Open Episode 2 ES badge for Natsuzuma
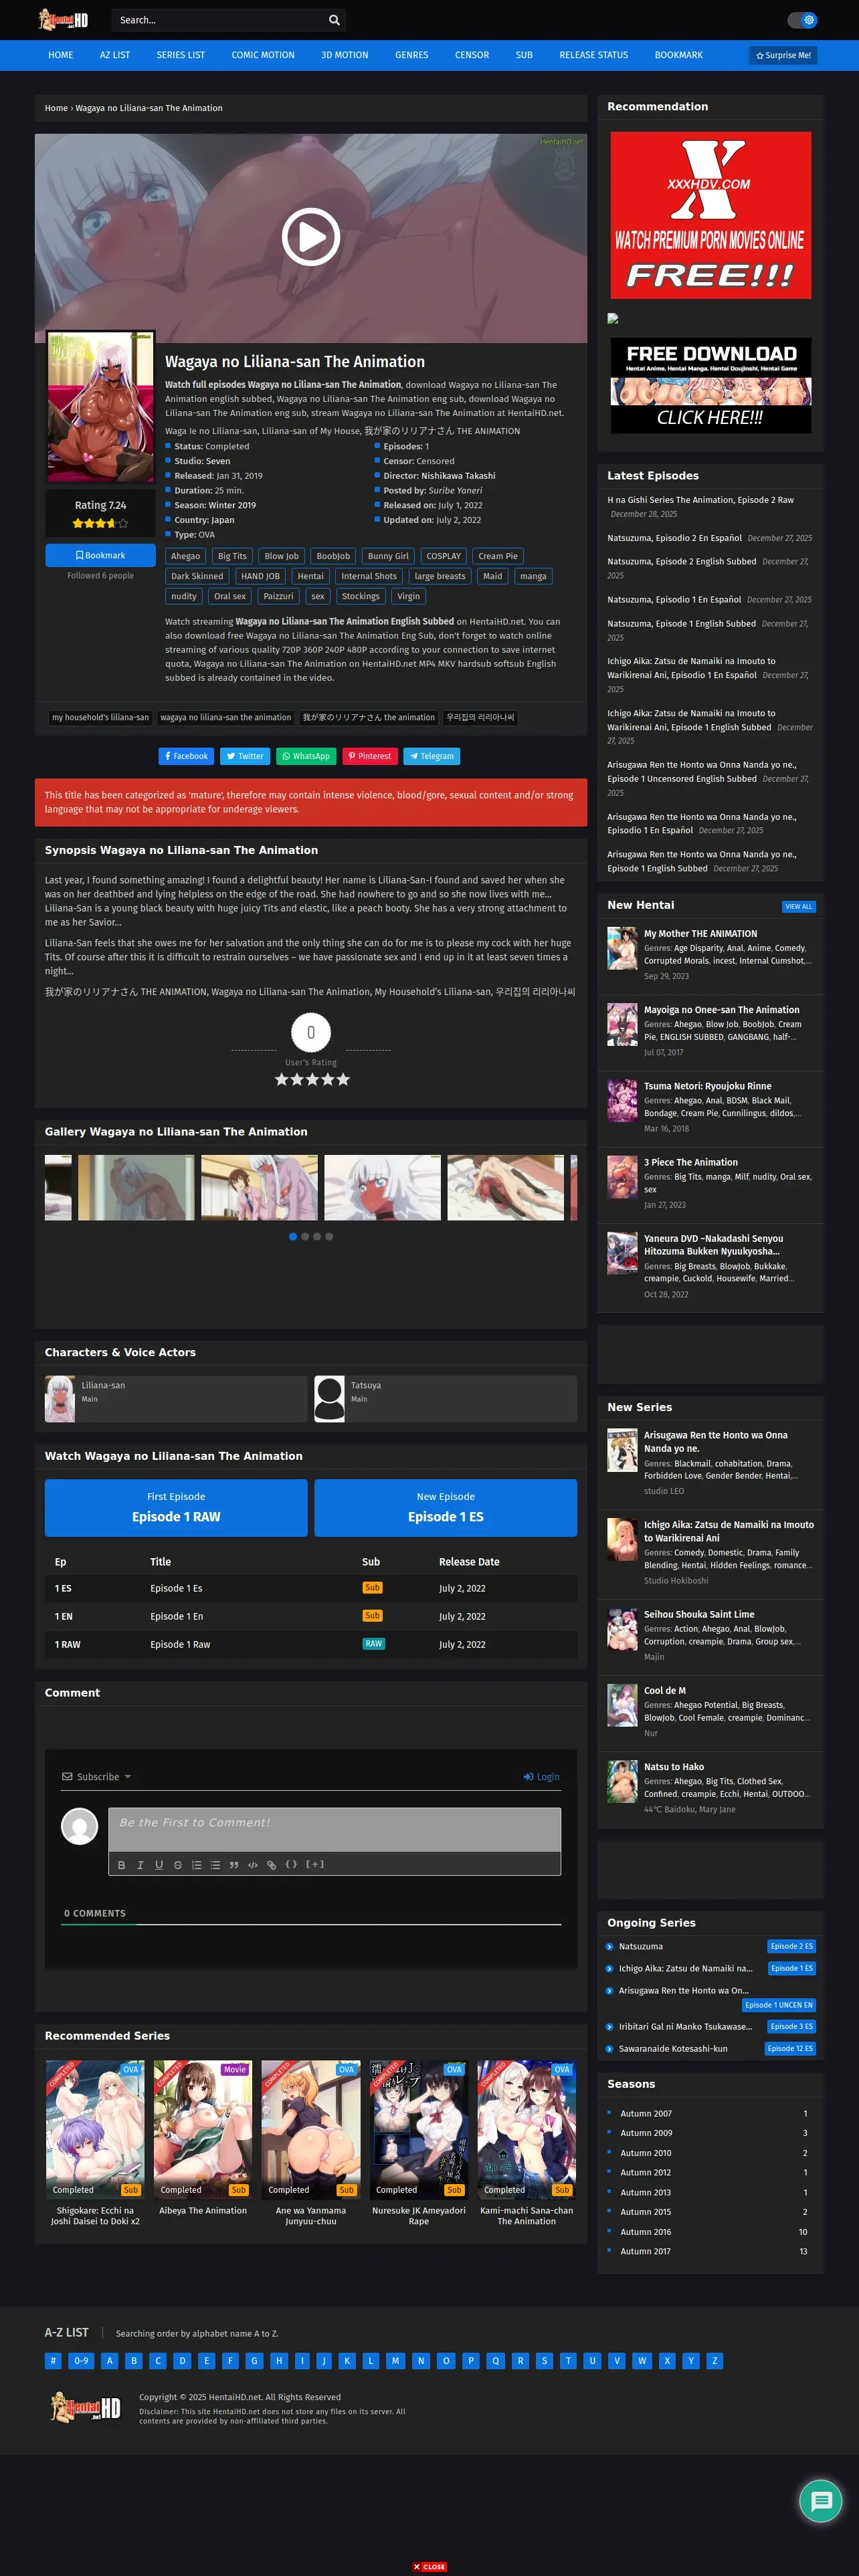This screenshot has height=2576, width=859. pyautogui.click(x=792, y=1946)
